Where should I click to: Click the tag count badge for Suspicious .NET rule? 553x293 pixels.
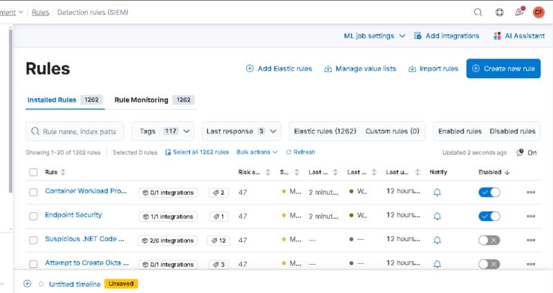coord(218,240)
